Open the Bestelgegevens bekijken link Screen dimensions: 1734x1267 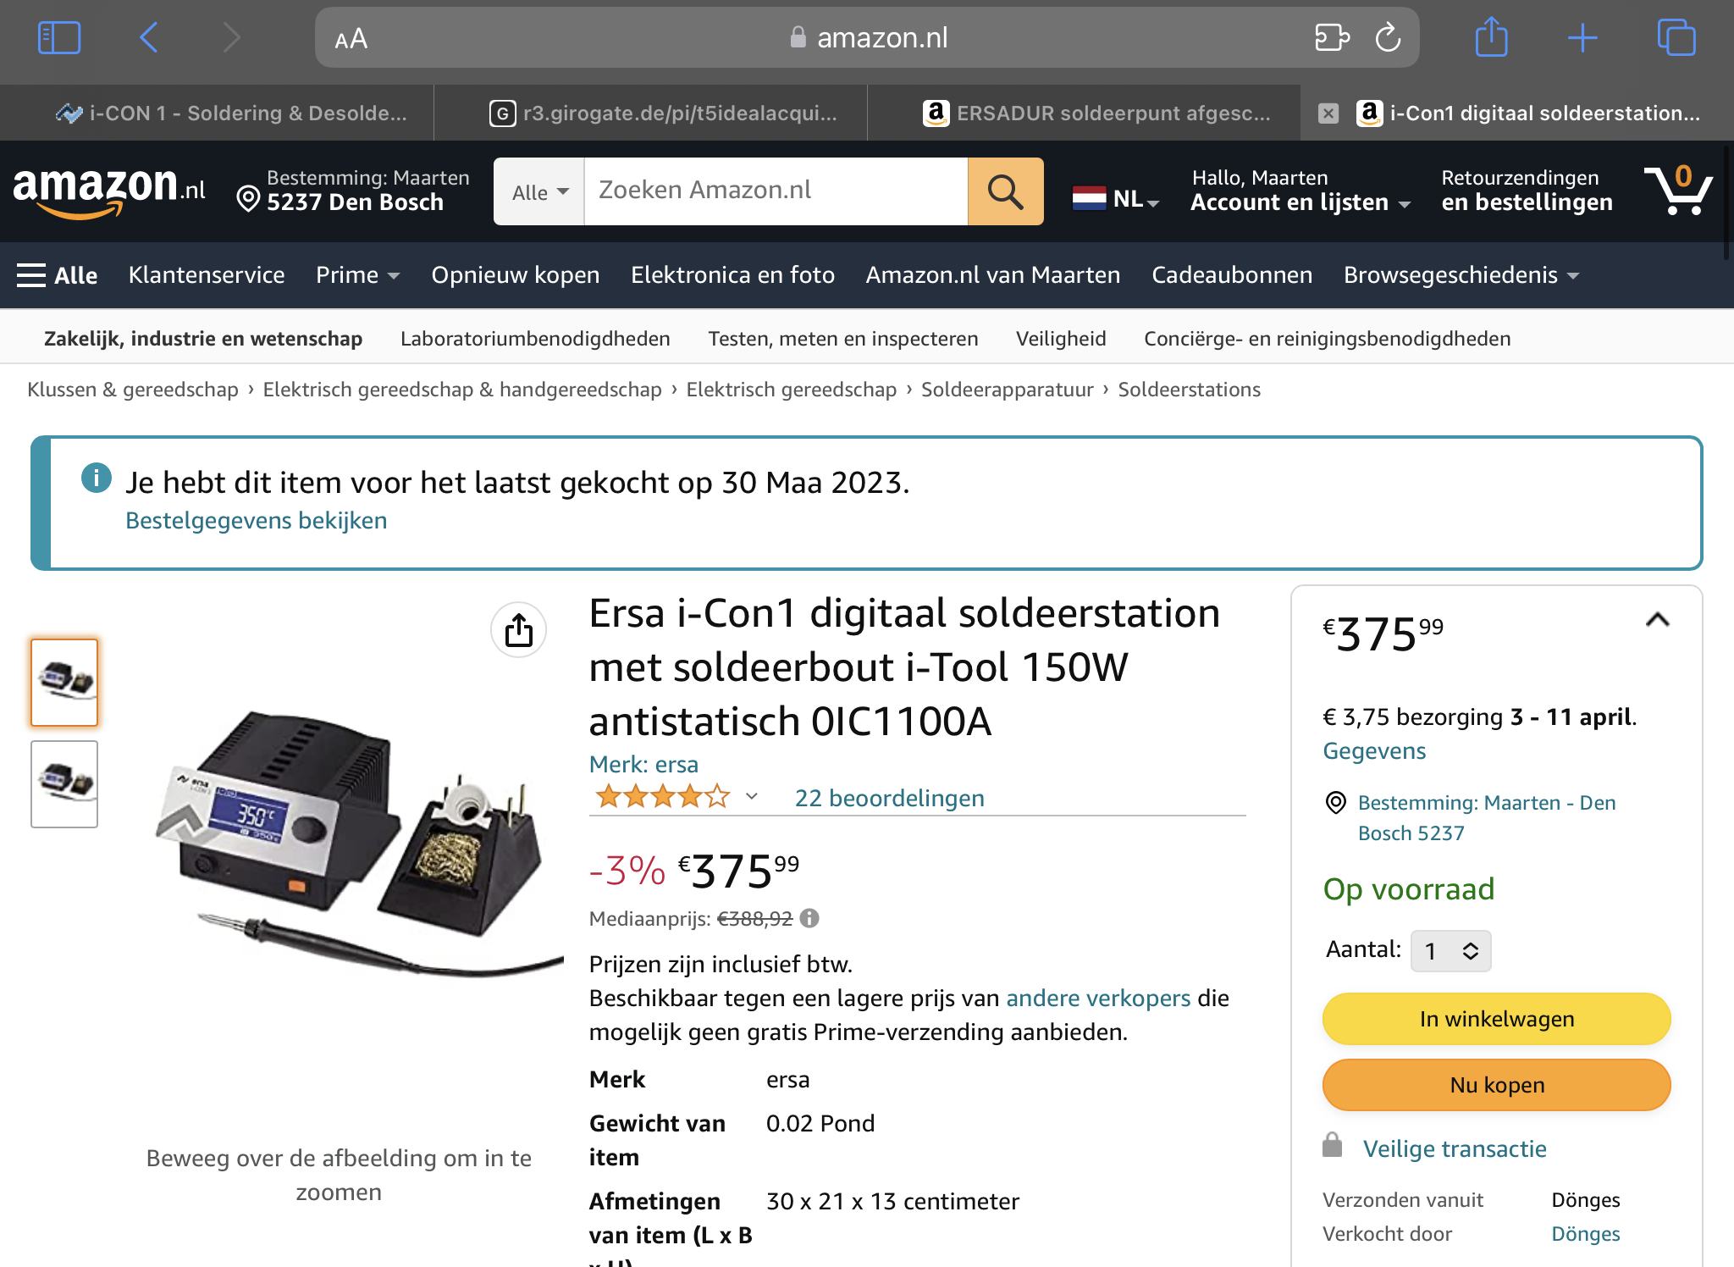[256, 520]
